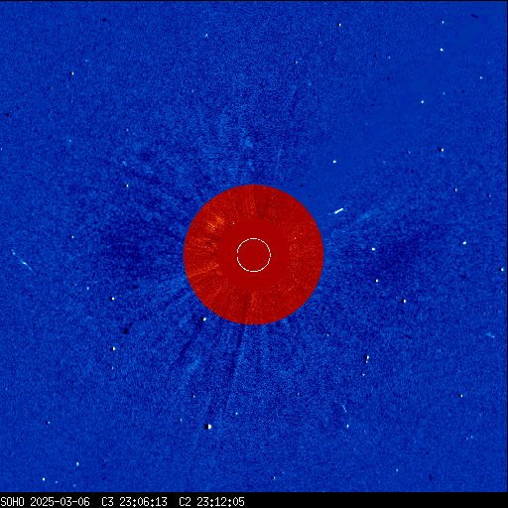This screenshot has width=508, height=508.
Task: Click bright star touching red disk's lower-left edge
Action: [x=204, y=319]
